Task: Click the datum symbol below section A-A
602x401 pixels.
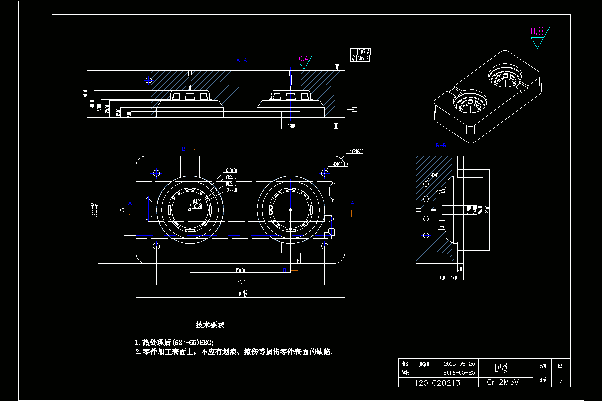Action: click(336, 125)
